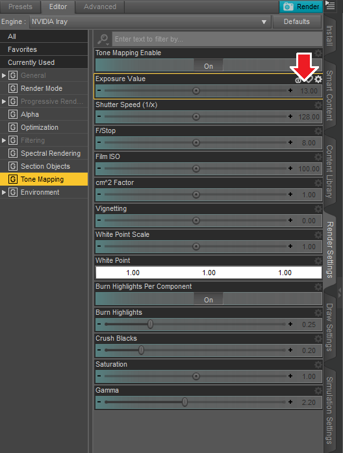Expand the Environment category

(4, 192)
